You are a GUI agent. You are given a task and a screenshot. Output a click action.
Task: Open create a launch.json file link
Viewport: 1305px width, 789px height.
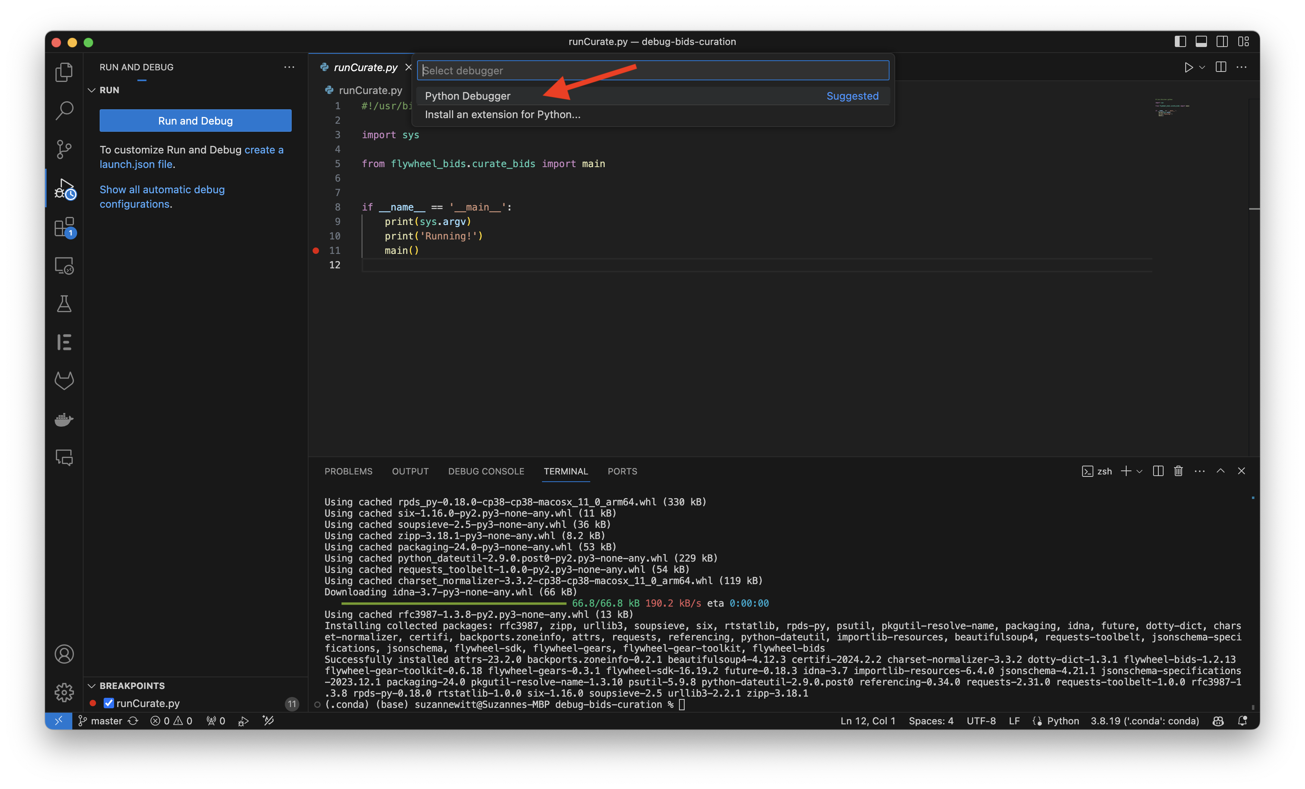coord(192,157)
